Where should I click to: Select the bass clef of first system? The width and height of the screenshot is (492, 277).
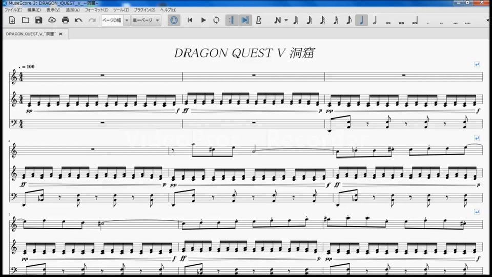point(13,123)
